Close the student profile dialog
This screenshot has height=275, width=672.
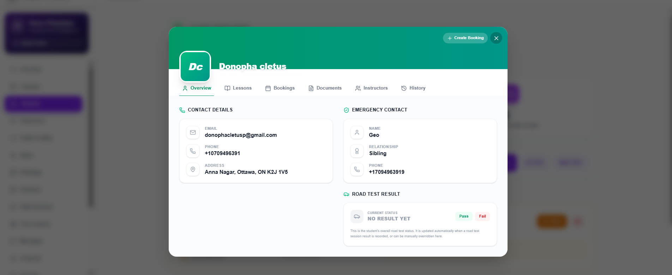(x=496, y=38)
